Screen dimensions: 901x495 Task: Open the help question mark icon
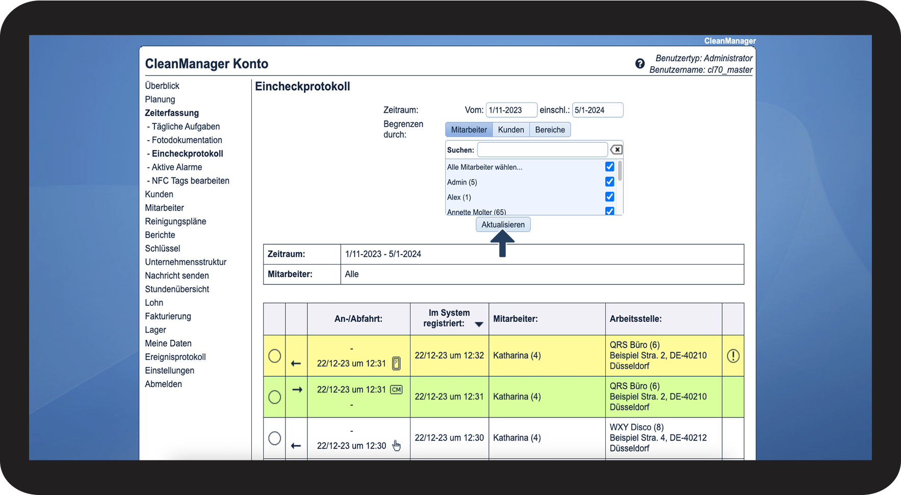click(x=640, y=64)
